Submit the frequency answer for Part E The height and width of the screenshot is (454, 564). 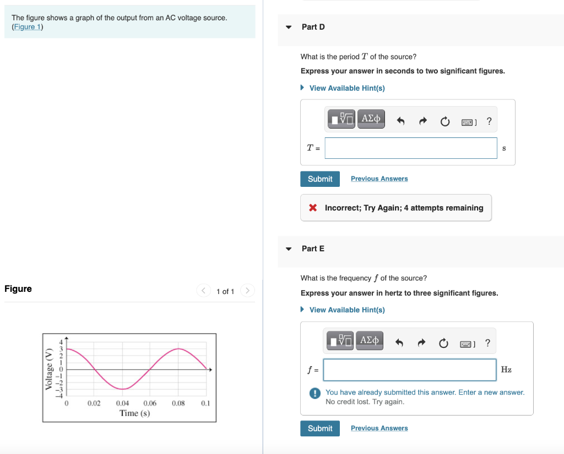319,428
